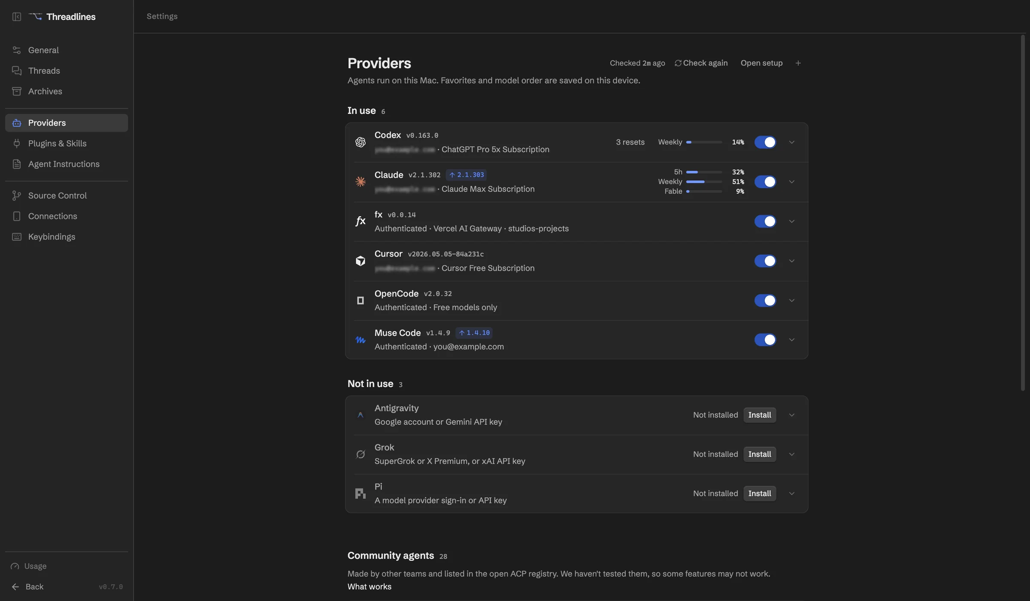Click Check again to refresh providers
This screenshot has height=601, width=1030.
click(x=701, y=63)
